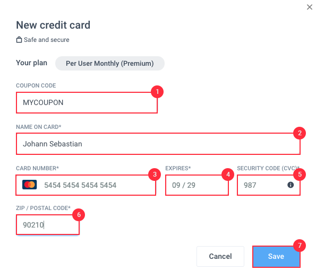This screenshot has width=316, height=279.
Task: Click the Per User Monthly (Premium) plan pill
Action: tap(110, 64)
